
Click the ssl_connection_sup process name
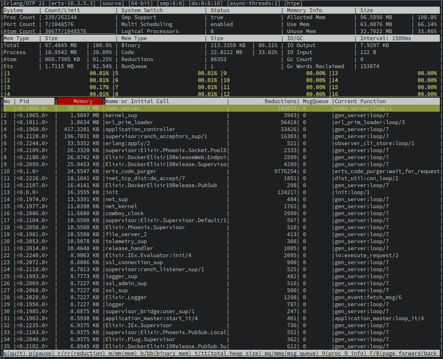(x=134, y=262)
